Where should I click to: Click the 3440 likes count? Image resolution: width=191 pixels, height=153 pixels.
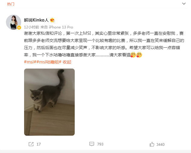[x=161, y=144]
